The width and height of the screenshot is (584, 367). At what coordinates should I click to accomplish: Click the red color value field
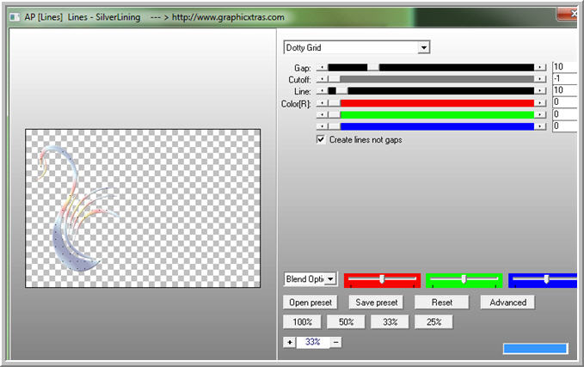click(x=564, y=102)
